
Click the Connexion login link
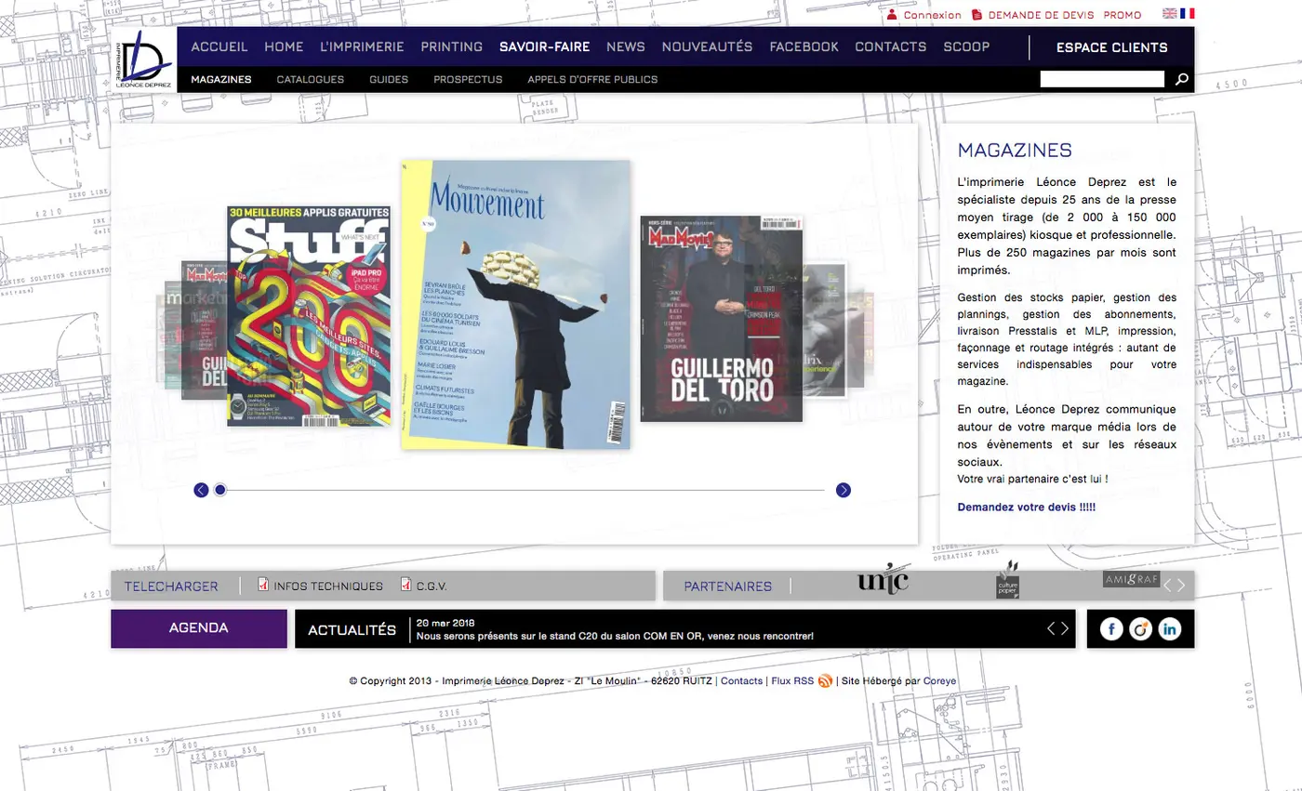pyautogui.click(x=932, y=15)
